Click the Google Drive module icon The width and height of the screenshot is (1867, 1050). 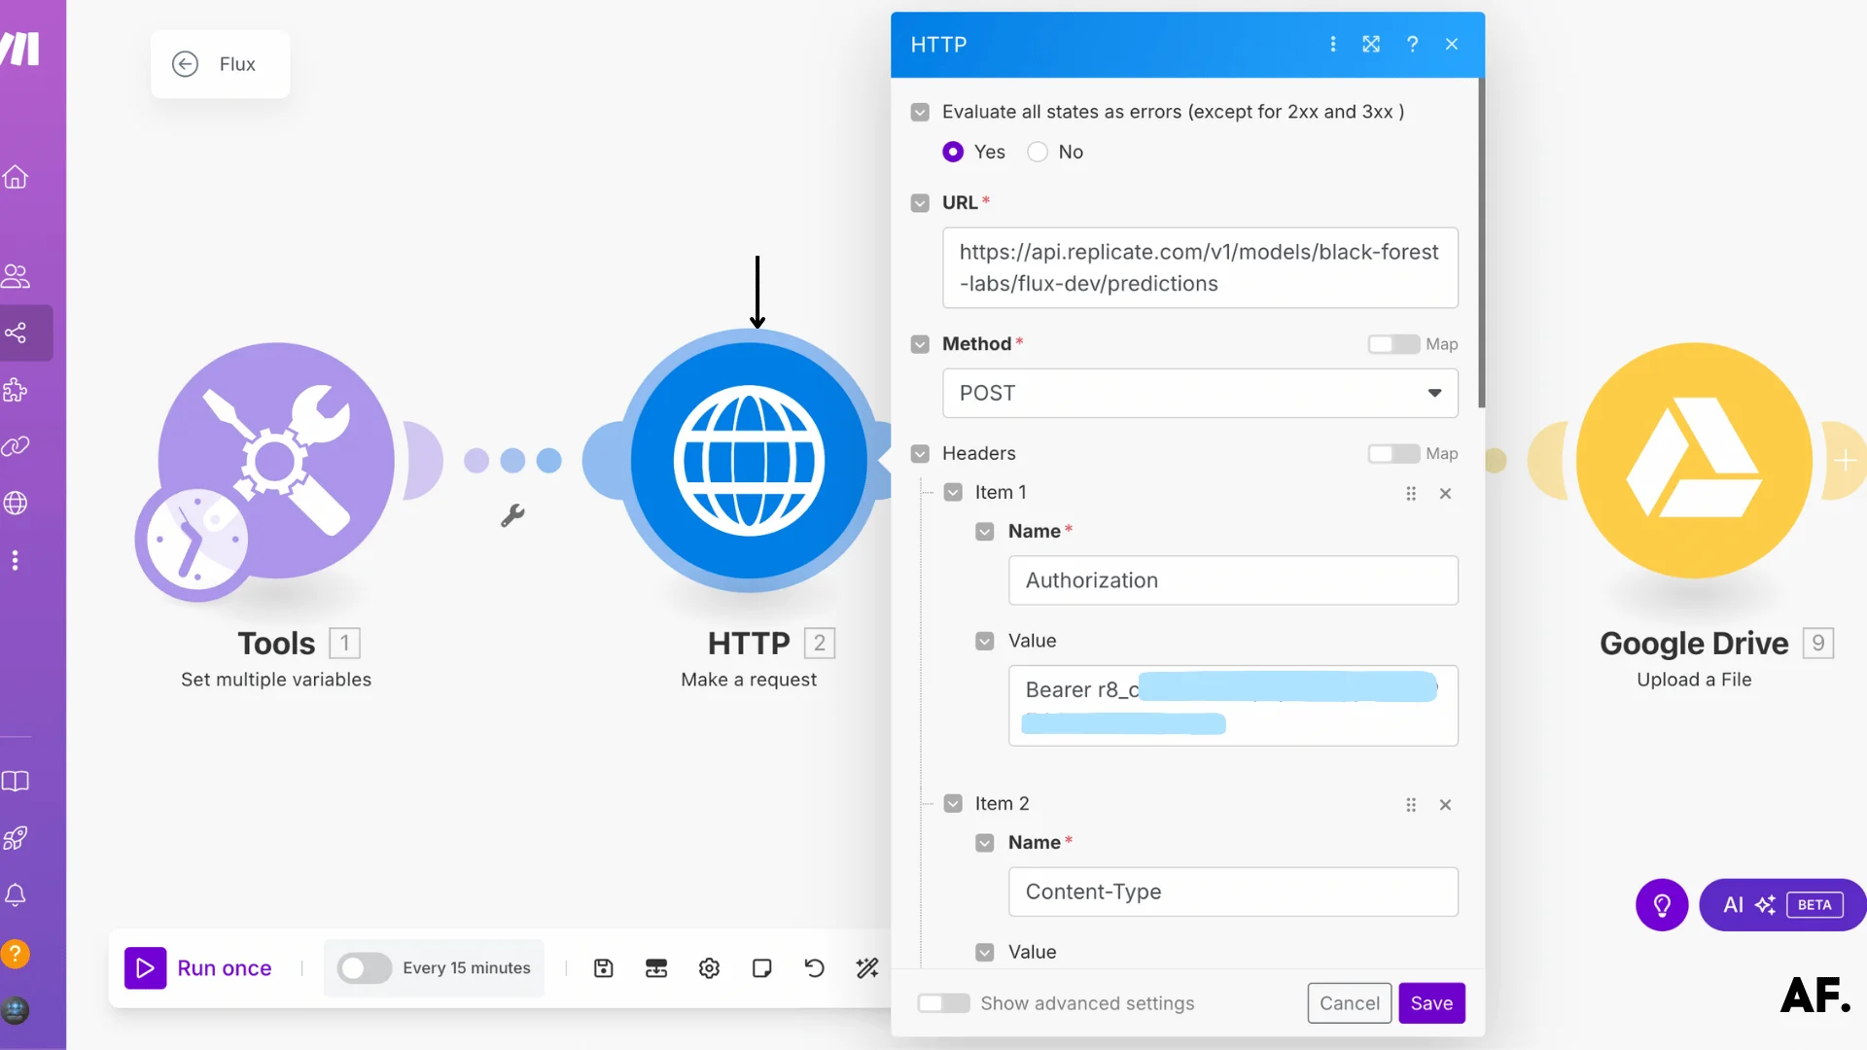click(x=1693, y=461)
